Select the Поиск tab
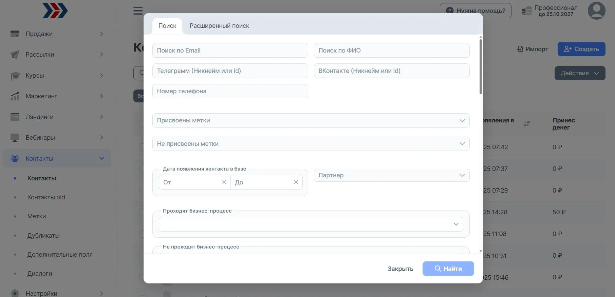Screen dimensions: 615x297 pyautogui.click(x=167, y=26)
